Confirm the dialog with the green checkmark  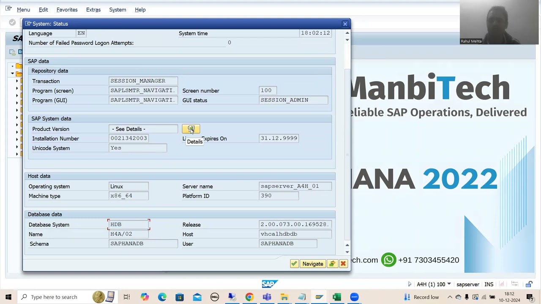294,264
